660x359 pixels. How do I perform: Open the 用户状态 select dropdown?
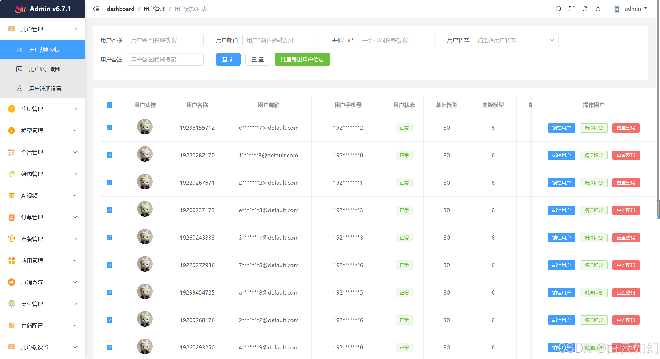coord(516,40)
